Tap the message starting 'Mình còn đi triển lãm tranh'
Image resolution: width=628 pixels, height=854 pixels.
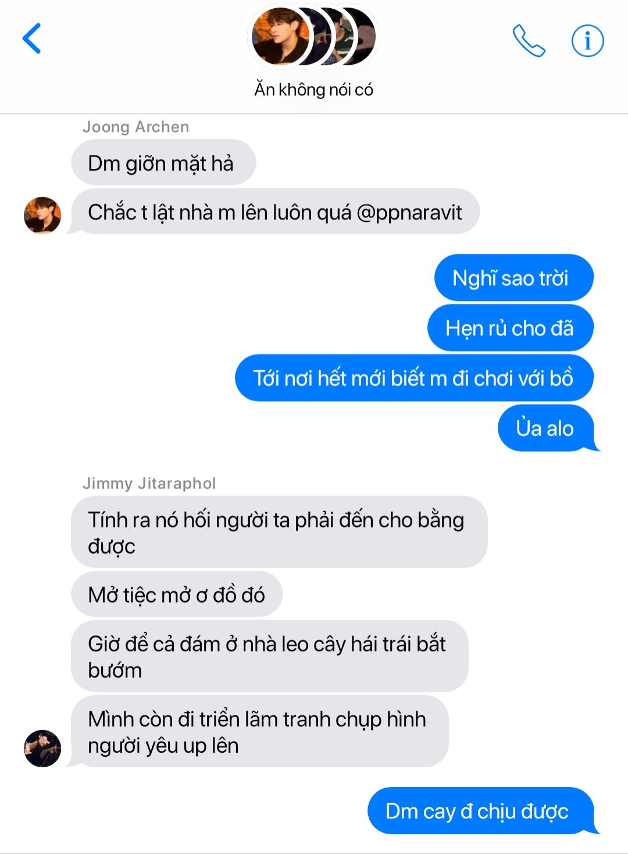pyautogui.click(x=259, y=731)
